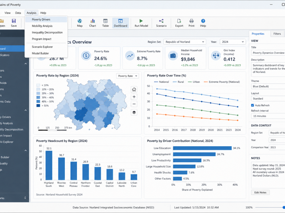Toggle Rural series in line chart legend
The width and height of the screenshot is (285, 213).
tap(178, 82)
